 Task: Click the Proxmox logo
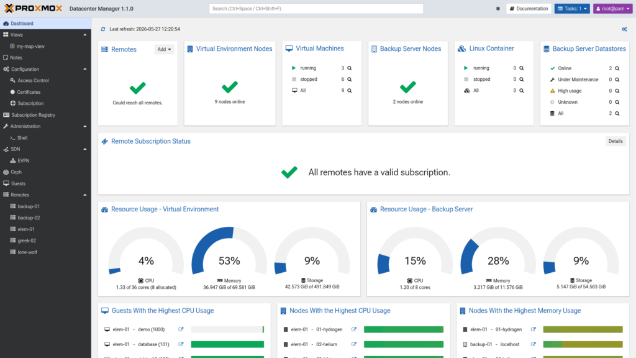(x=34, y=8)
